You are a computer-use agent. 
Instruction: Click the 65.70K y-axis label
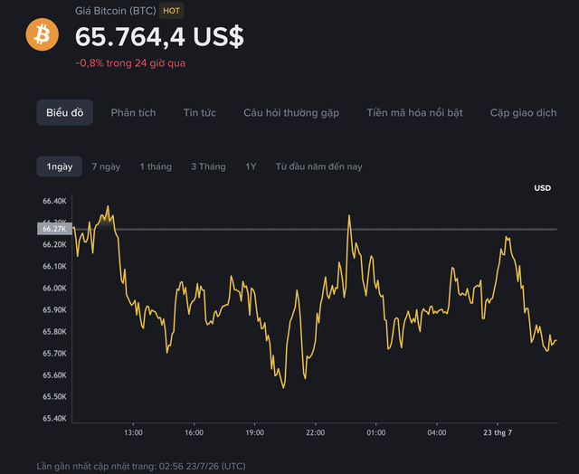(54, 354)
